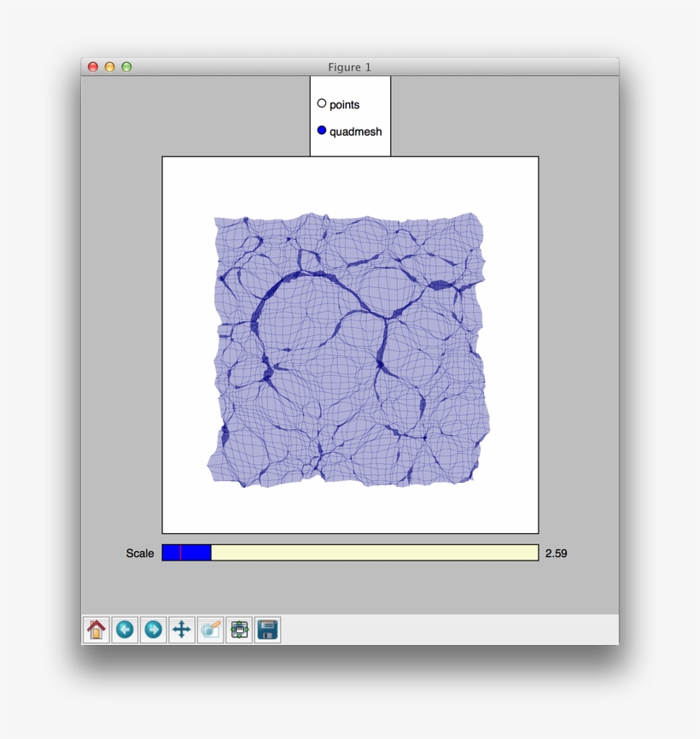This screenshot has height=739, width=700.
Task: Toggle display mode back to quadmesh
Action: coord(322,130)
